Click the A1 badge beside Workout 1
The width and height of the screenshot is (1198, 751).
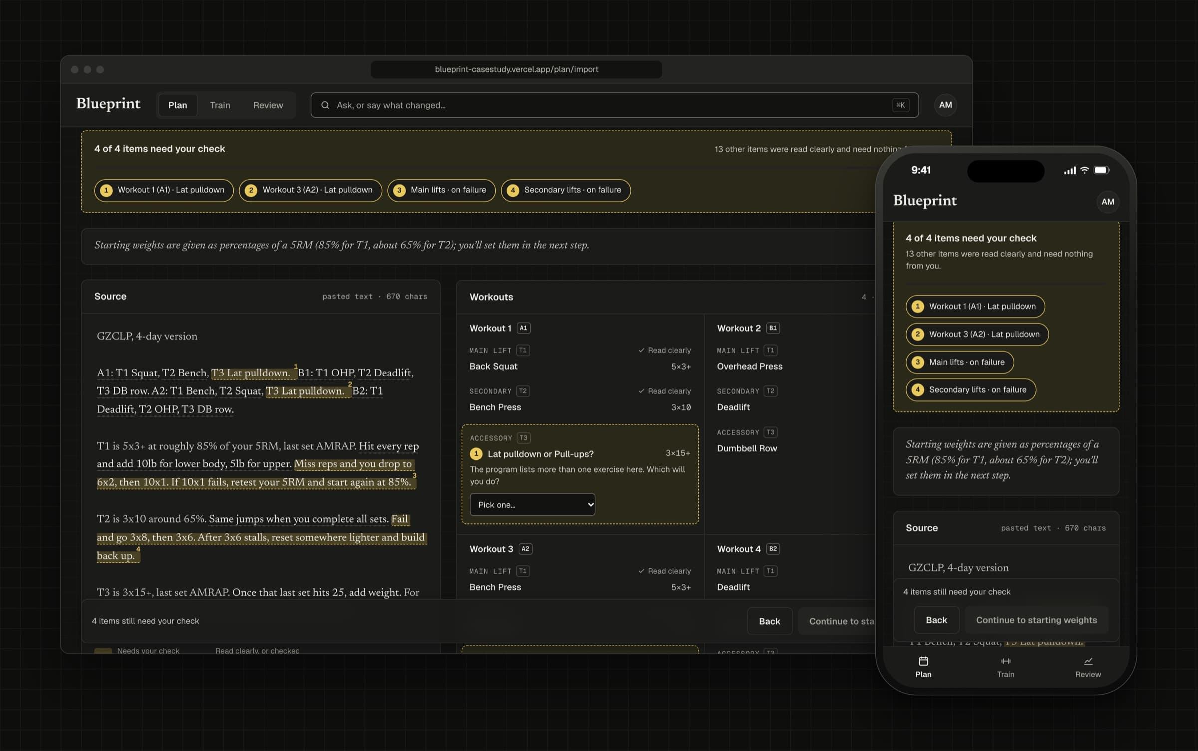[523, 328]
